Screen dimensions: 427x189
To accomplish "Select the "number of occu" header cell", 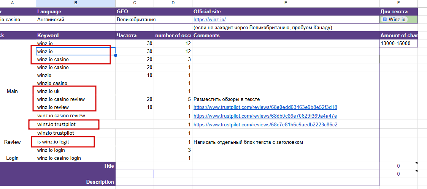I will coord(173,35).
